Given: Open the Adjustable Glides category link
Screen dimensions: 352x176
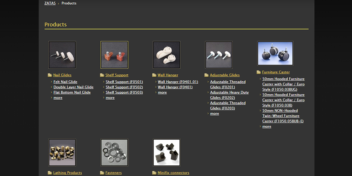Looking at the screenshot, I should coord(225,75).
